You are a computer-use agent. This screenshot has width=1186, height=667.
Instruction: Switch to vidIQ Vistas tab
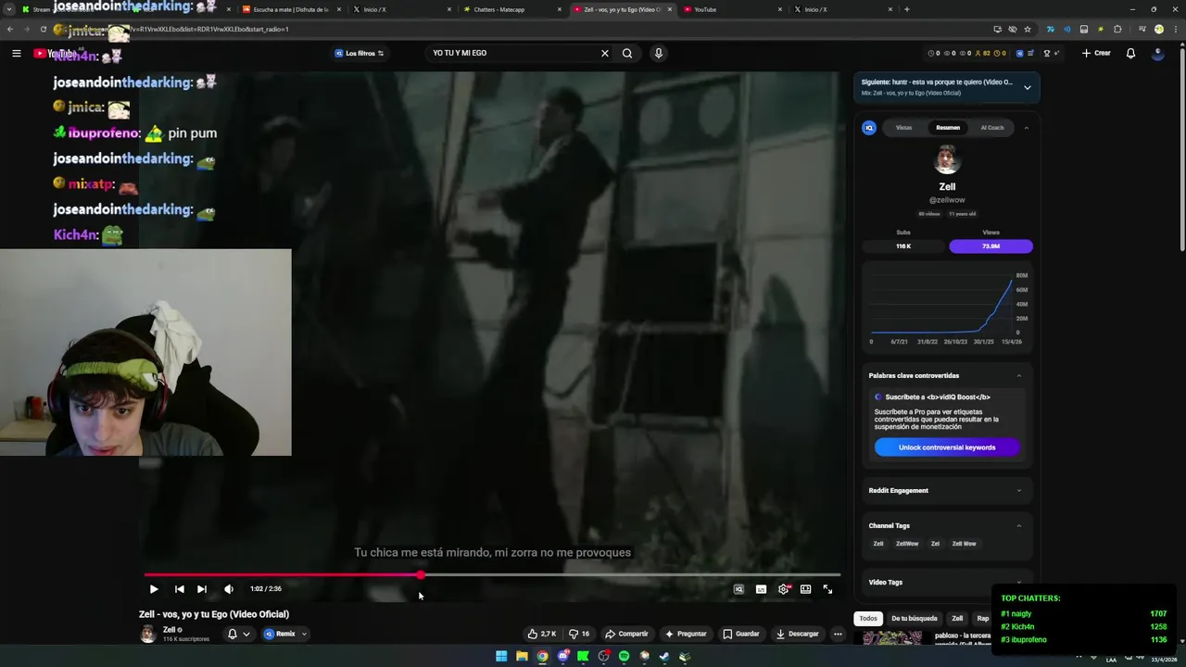[903, 128]
